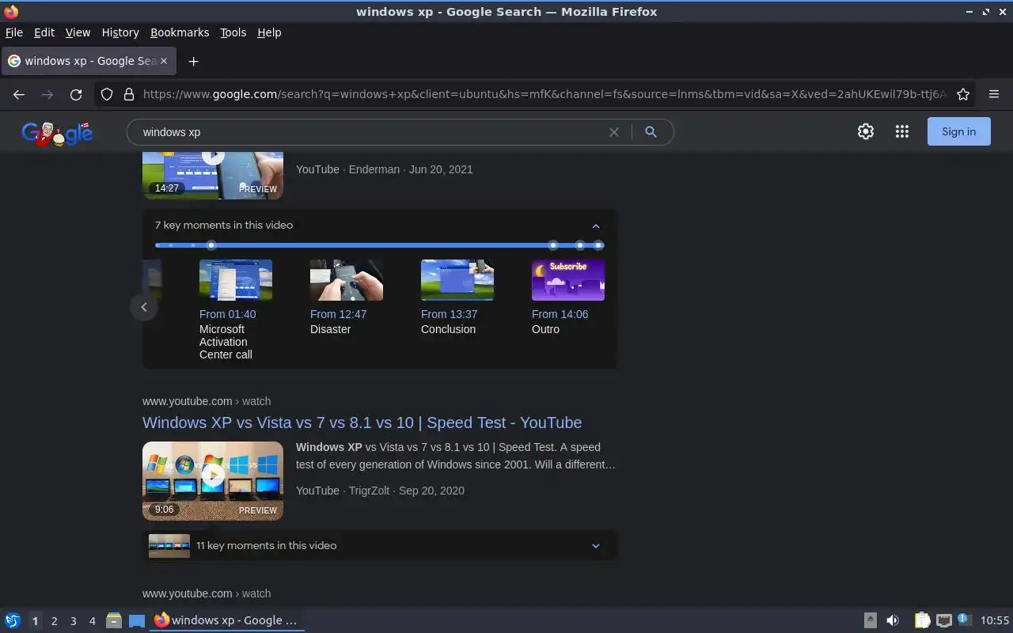
Task: Click the padlock site security icon
Action: click(x=128, y=94)
